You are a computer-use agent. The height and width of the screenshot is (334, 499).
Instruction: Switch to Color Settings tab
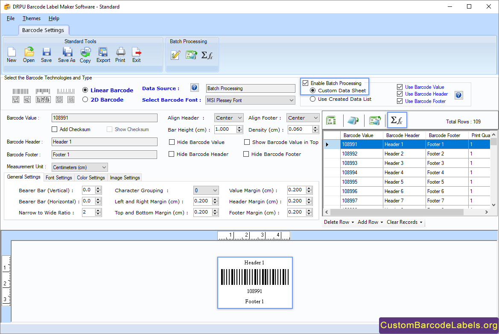90,178
